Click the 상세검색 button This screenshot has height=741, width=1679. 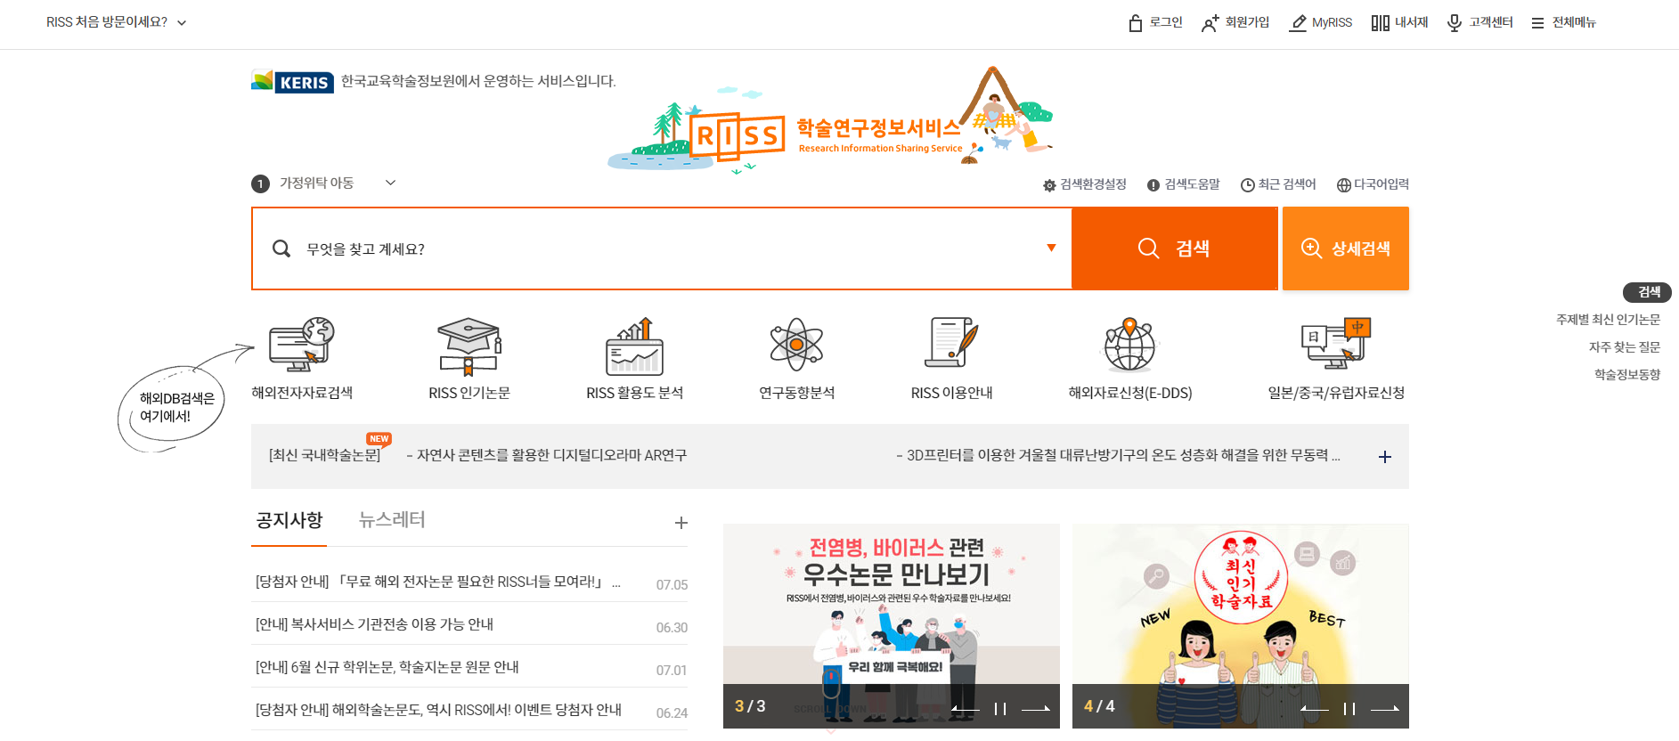click(1346, 248)
